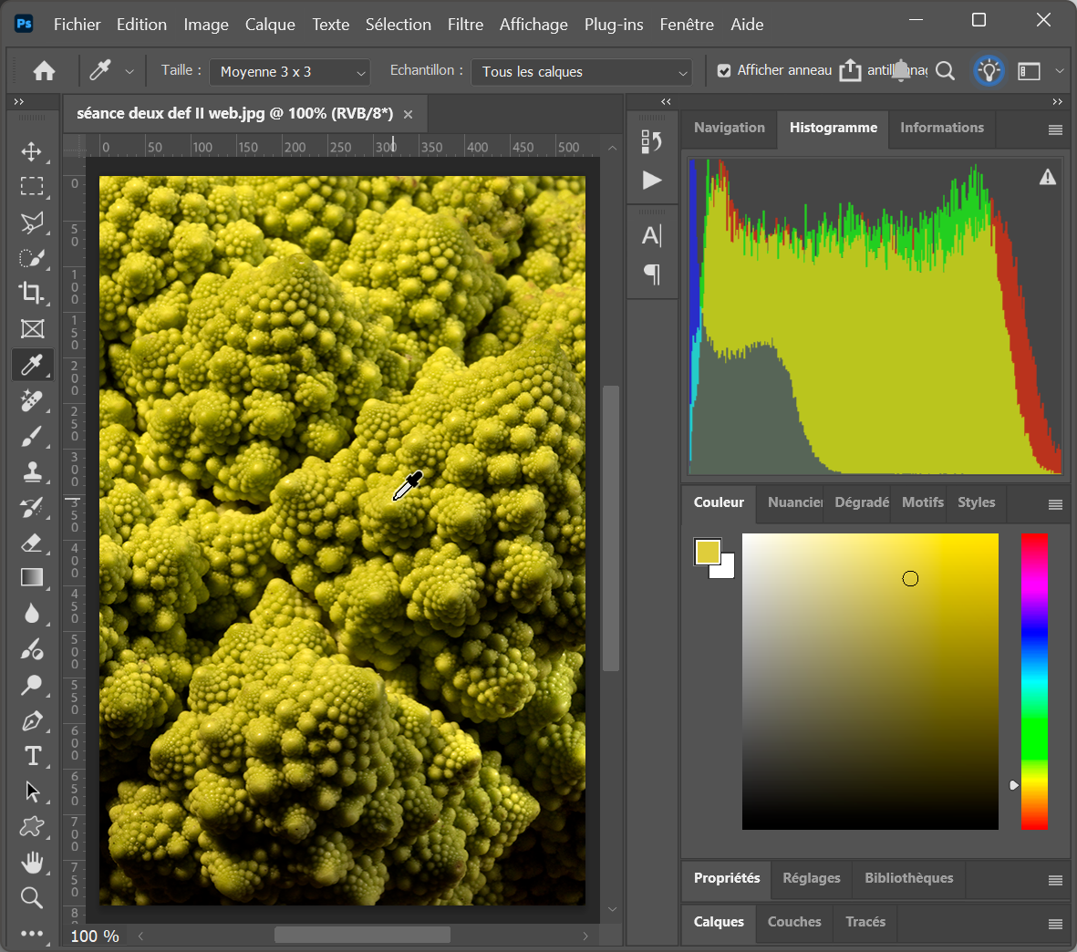Click the histogram cache warning triangle
Screen dimensions: 1077x952
point(1048,178)
